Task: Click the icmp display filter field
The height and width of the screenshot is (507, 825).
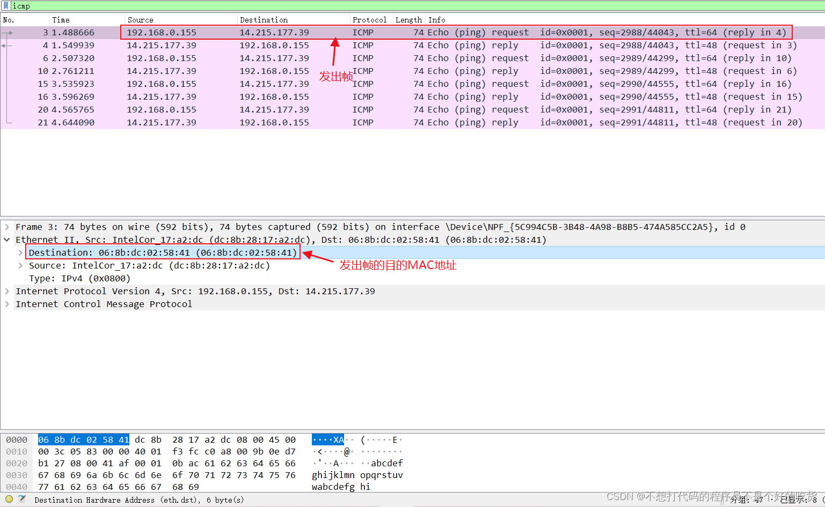Action: pyautogui.click(x=418, y=6)
